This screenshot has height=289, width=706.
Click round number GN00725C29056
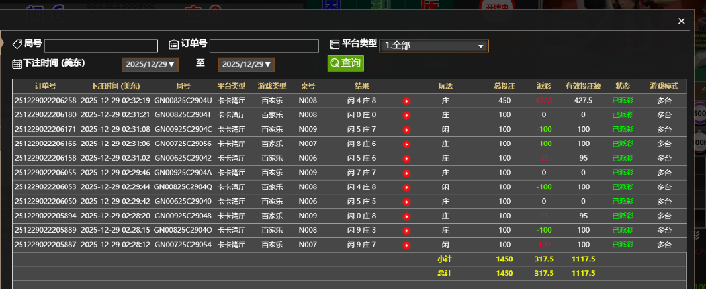tap(183, 144)
